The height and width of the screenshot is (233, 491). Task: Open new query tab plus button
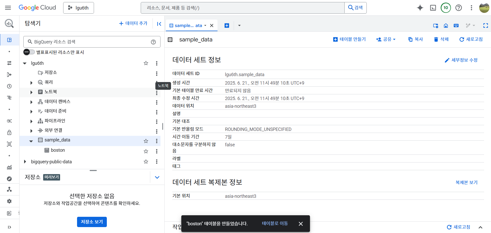point(227,25)
